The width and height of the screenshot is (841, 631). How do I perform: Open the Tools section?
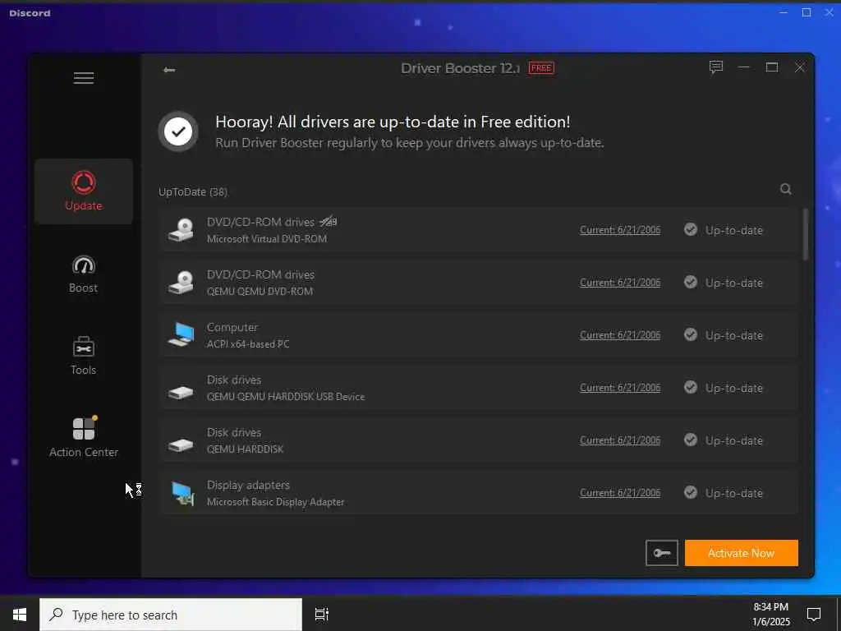point(84,355)
